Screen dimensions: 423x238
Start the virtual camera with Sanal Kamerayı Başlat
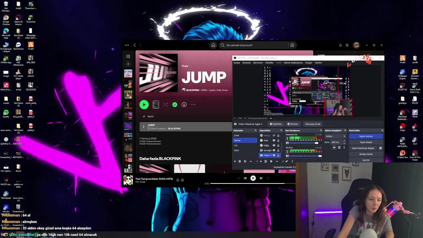coord(363,148)
